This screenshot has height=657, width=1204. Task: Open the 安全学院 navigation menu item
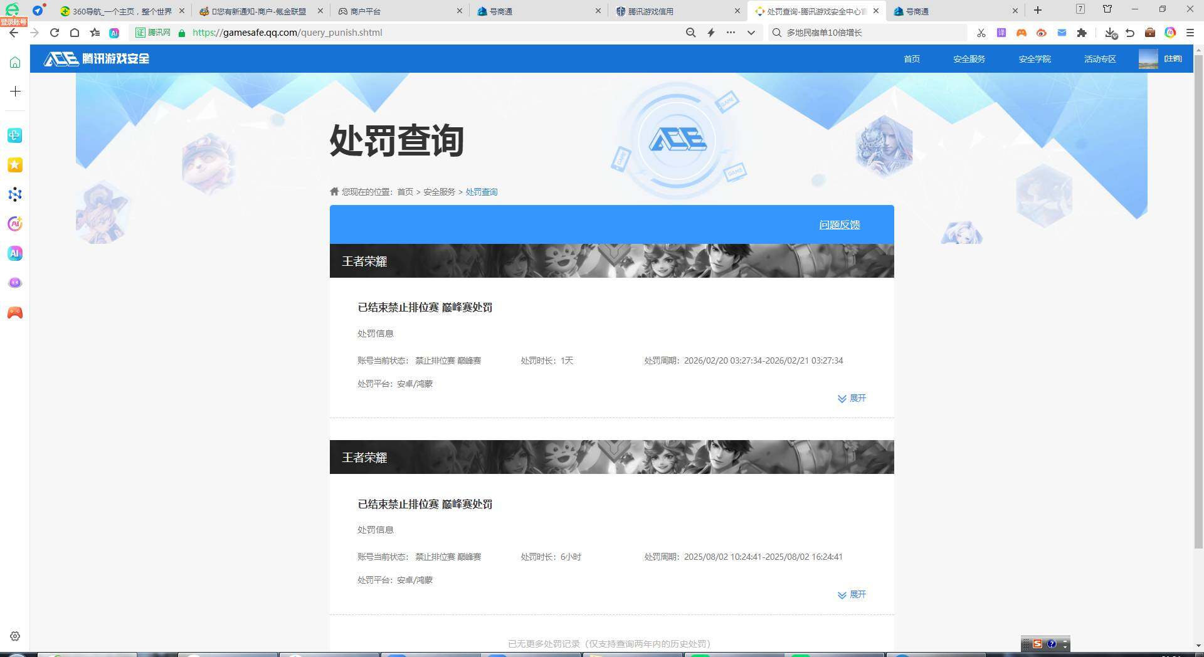(x=1034, y=59)
